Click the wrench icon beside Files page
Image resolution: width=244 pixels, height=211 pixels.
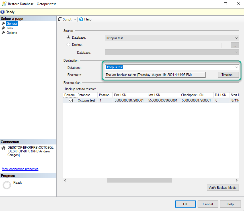(3, 28)
